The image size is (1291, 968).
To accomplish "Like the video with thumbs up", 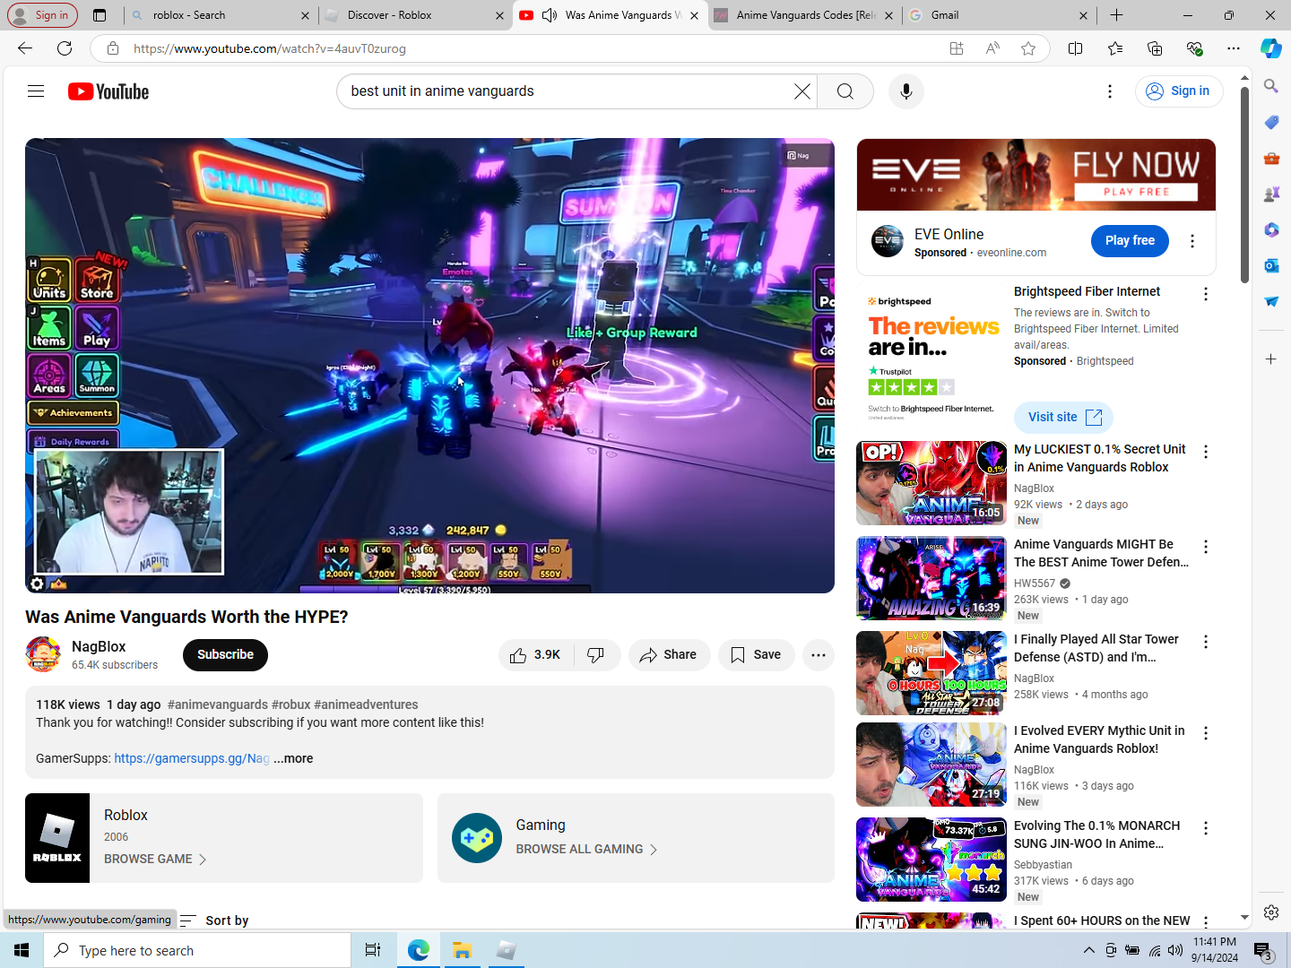I will 535,655.
